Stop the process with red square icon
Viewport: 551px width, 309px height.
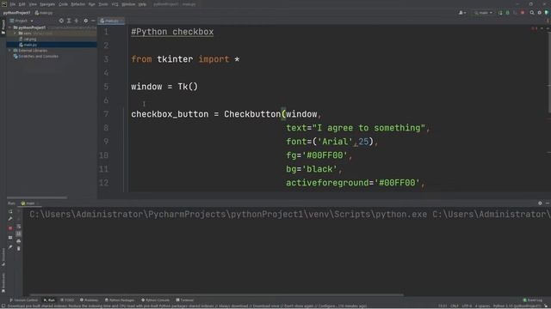(x=10, y=228)
